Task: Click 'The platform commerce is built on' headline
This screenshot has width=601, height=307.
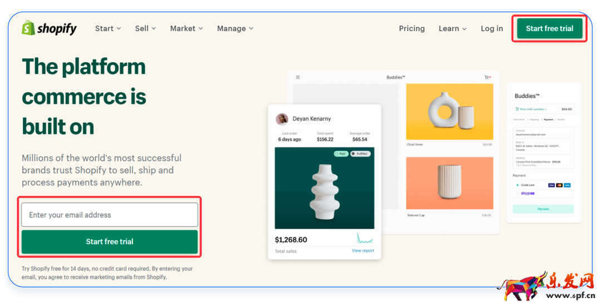Action: pyautogui.click(x=84, y=97)
